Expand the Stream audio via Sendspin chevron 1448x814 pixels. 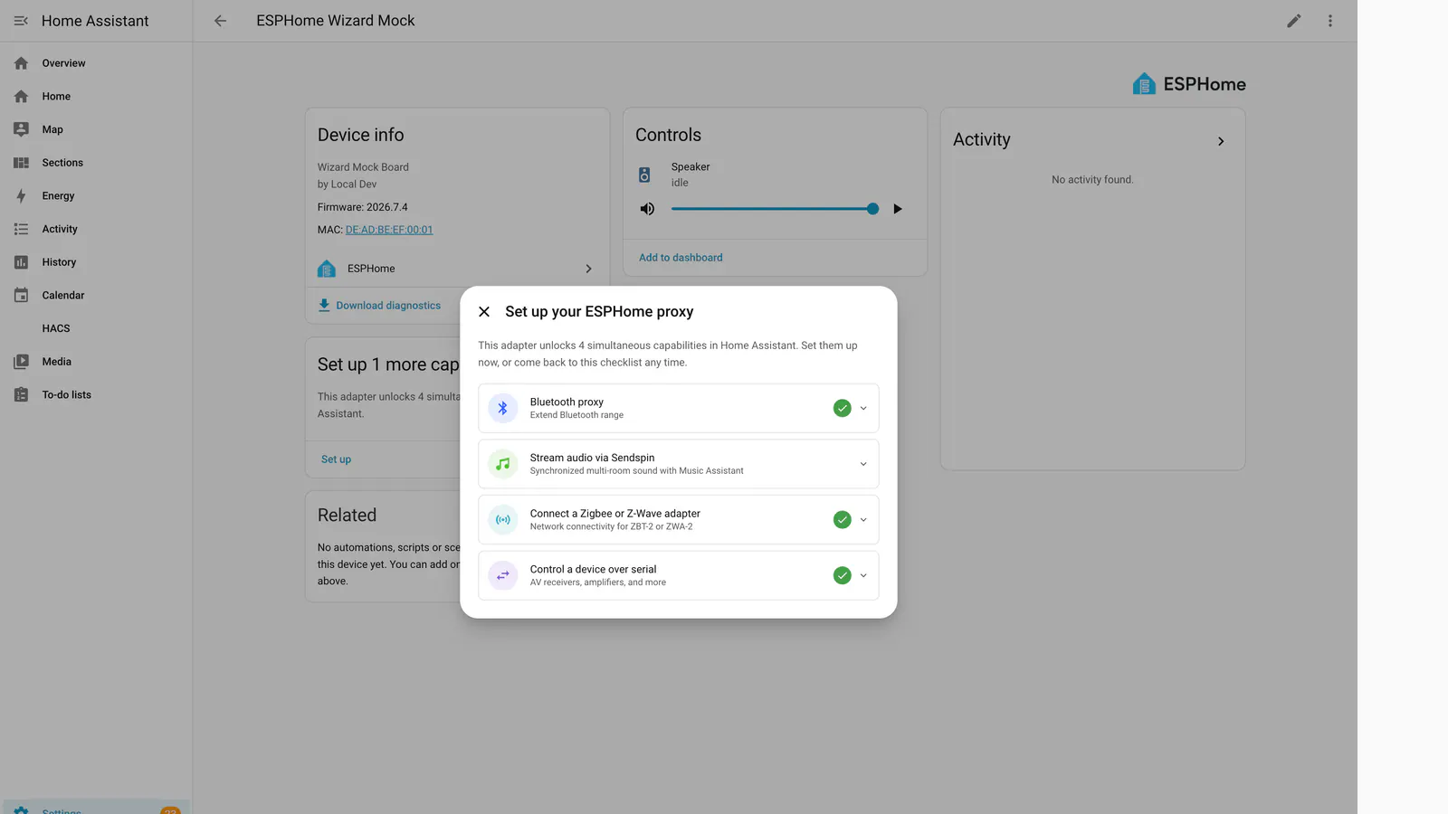[863, 464]
